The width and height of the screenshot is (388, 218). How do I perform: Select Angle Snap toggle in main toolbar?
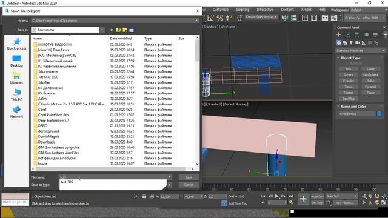(x=210, y=18)
